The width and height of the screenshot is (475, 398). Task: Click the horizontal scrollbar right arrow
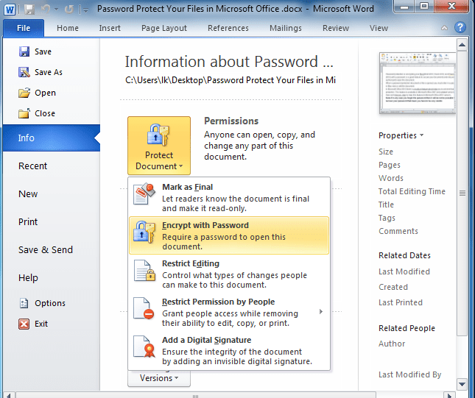tap(449, 395)
